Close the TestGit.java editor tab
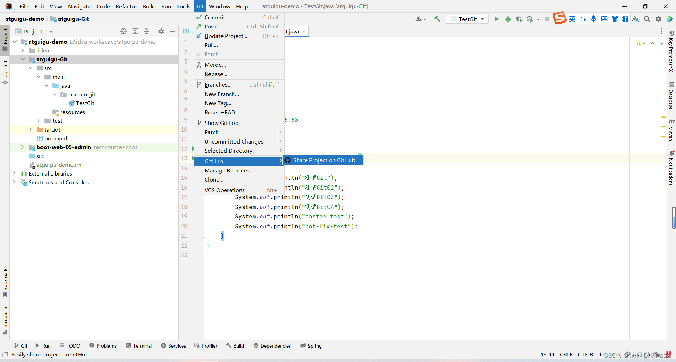 point(304,31)
